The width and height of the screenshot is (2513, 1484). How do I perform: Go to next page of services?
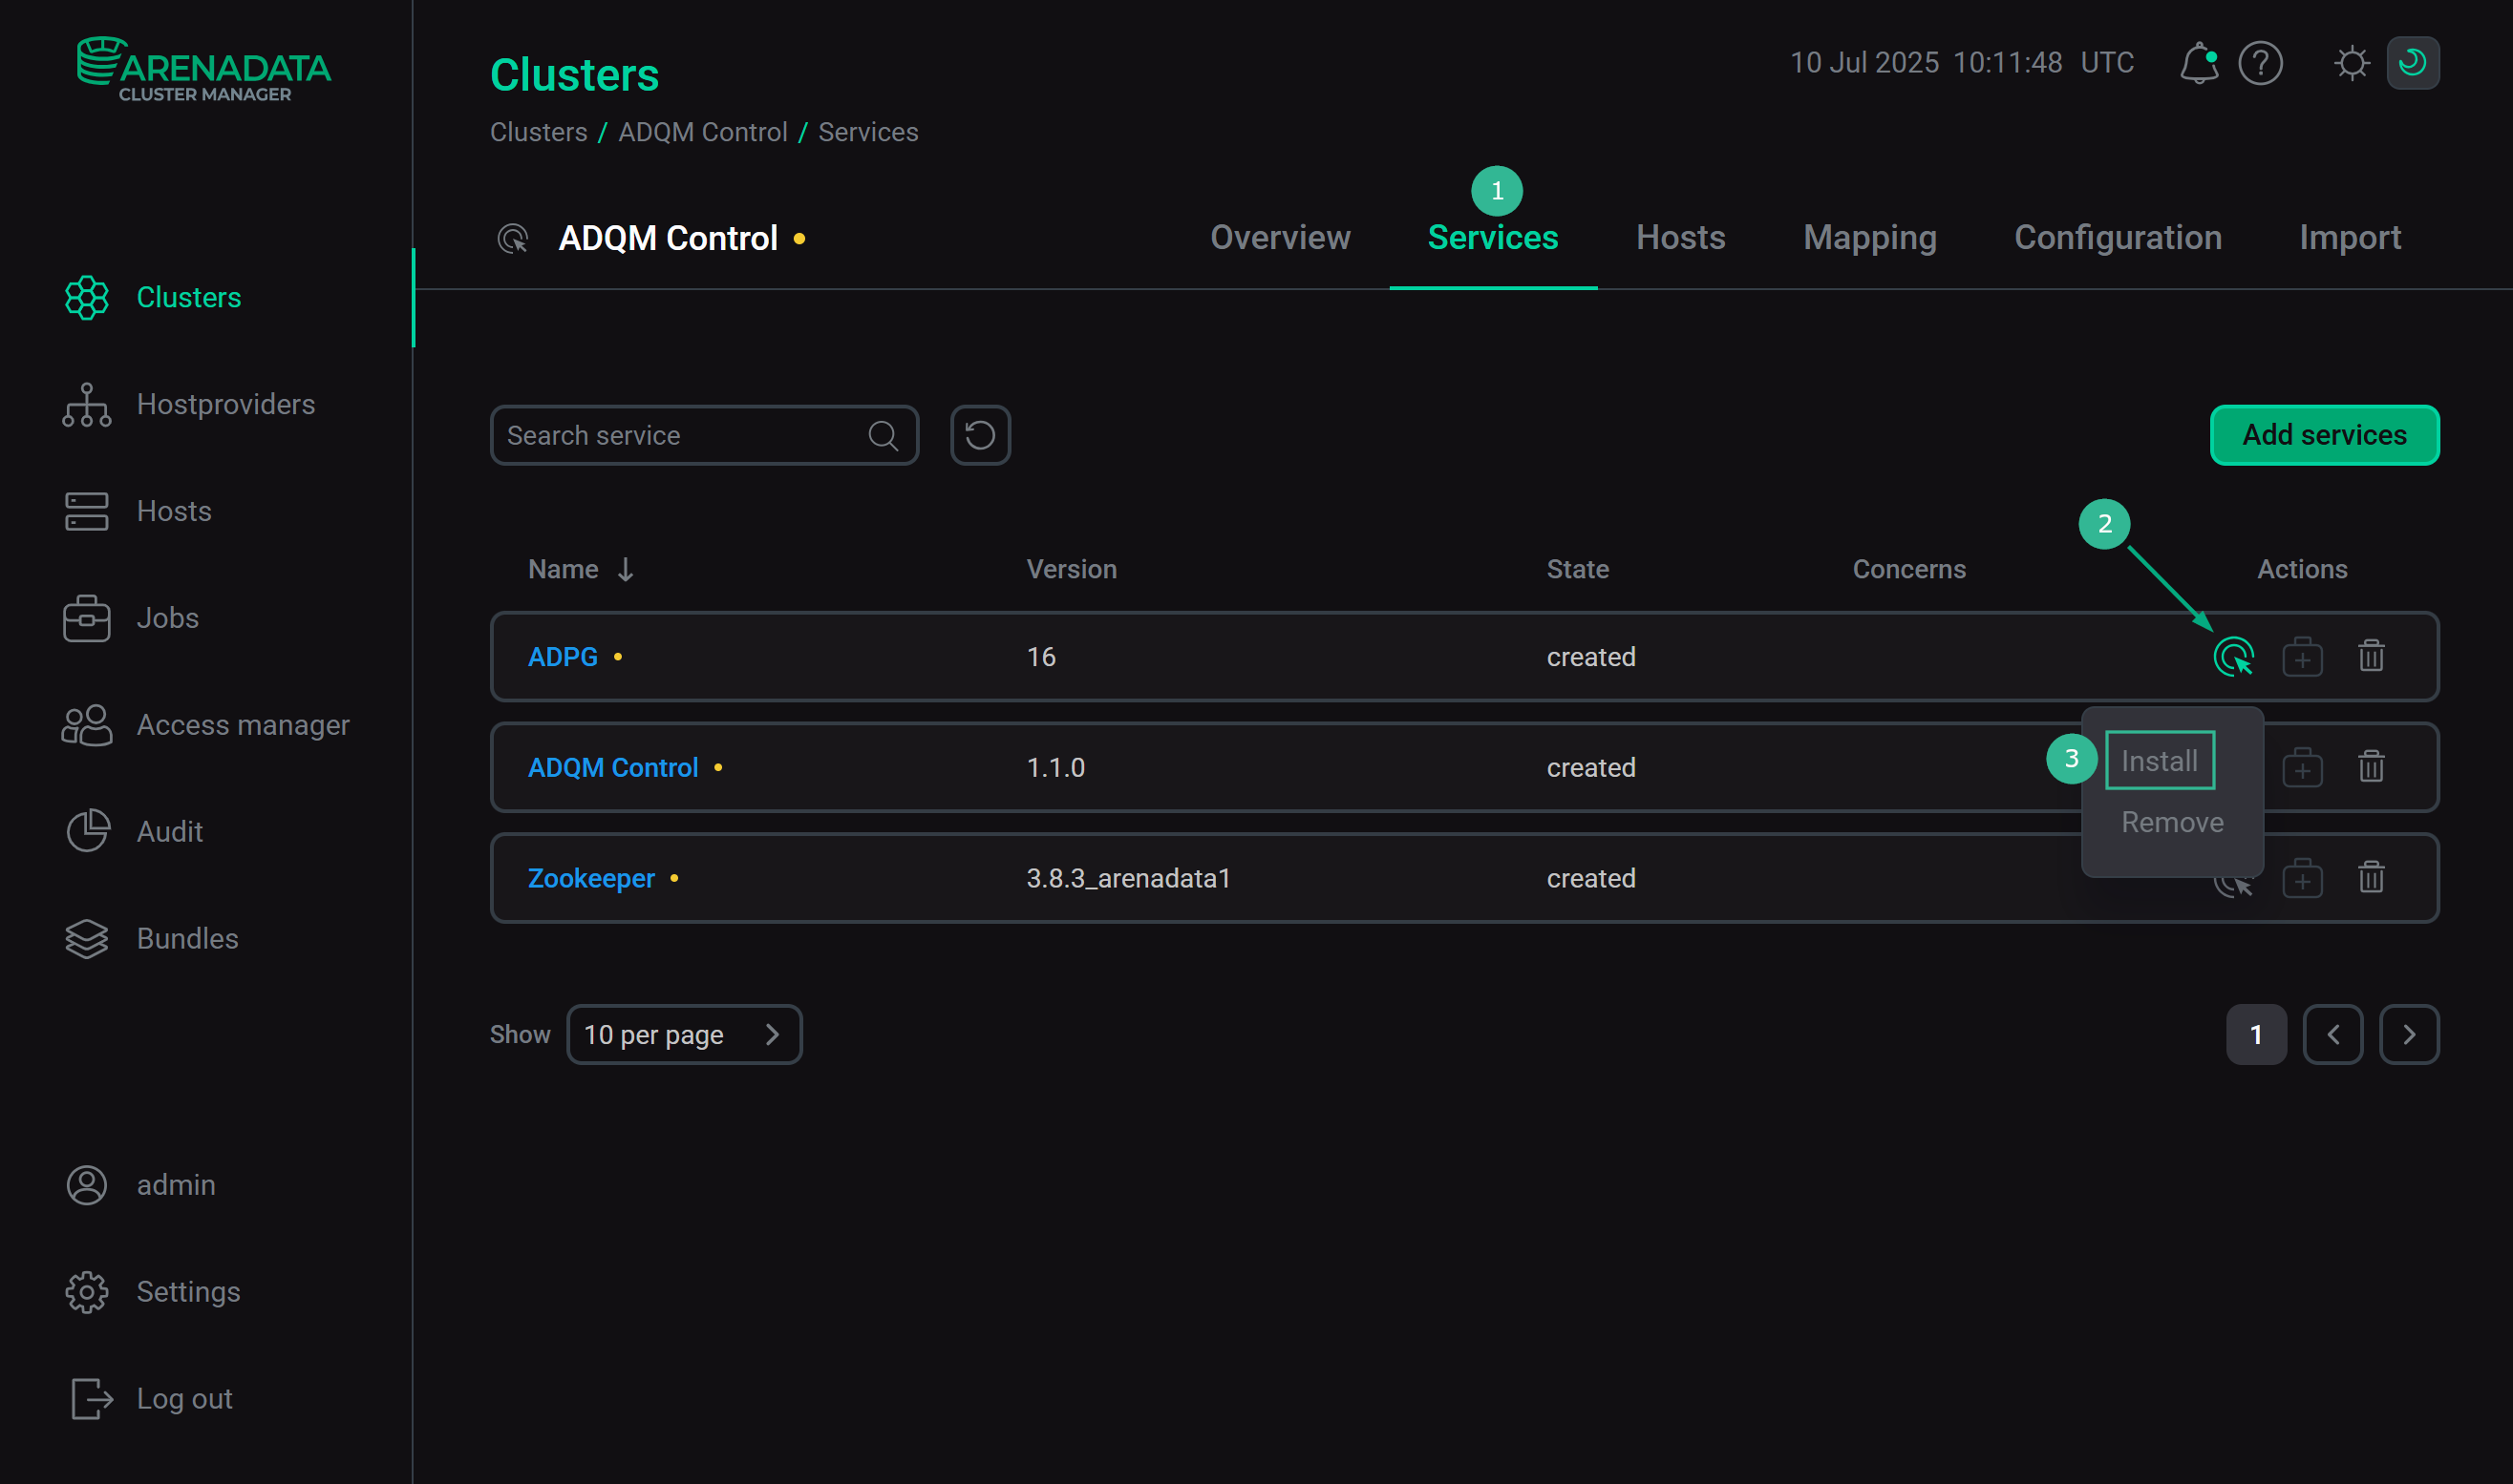coord(2409,1034)
